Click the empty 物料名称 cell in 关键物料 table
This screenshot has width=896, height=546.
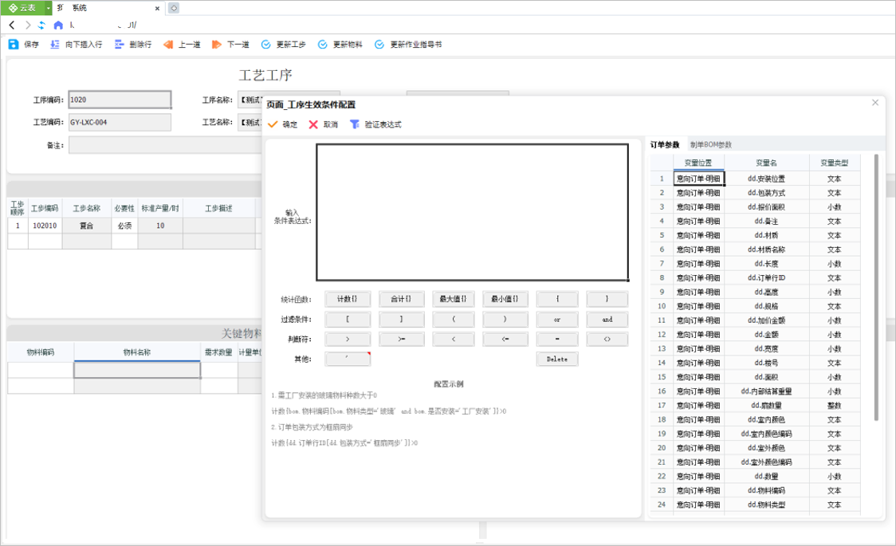(x=137, y=370)
